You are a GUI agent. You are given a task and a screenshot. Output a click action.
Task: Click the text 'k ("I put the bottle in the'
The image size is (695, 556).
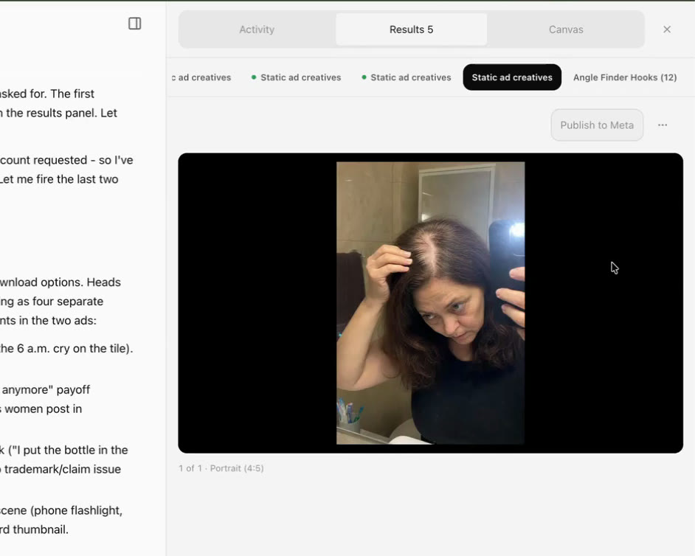[64, 450]
